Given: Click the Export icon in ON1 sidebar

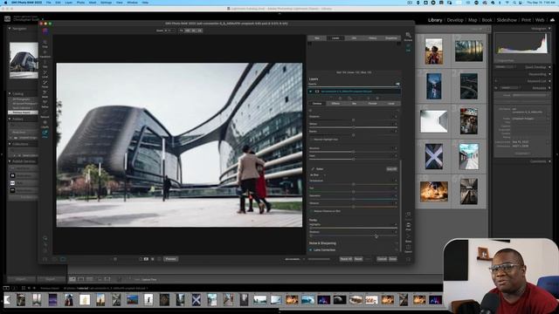Looking at the screenshot, I should 408,249.
